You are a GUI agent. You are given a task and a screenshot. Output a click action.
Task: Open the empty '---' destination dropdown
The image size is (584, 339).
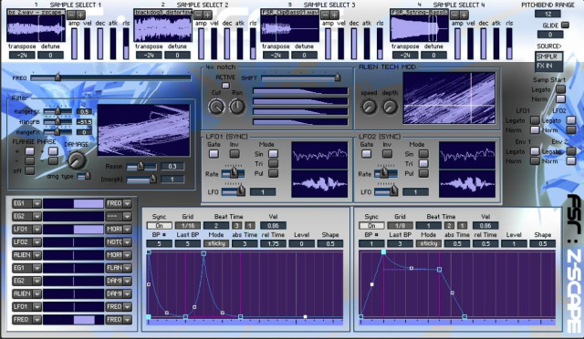point(128,216)
